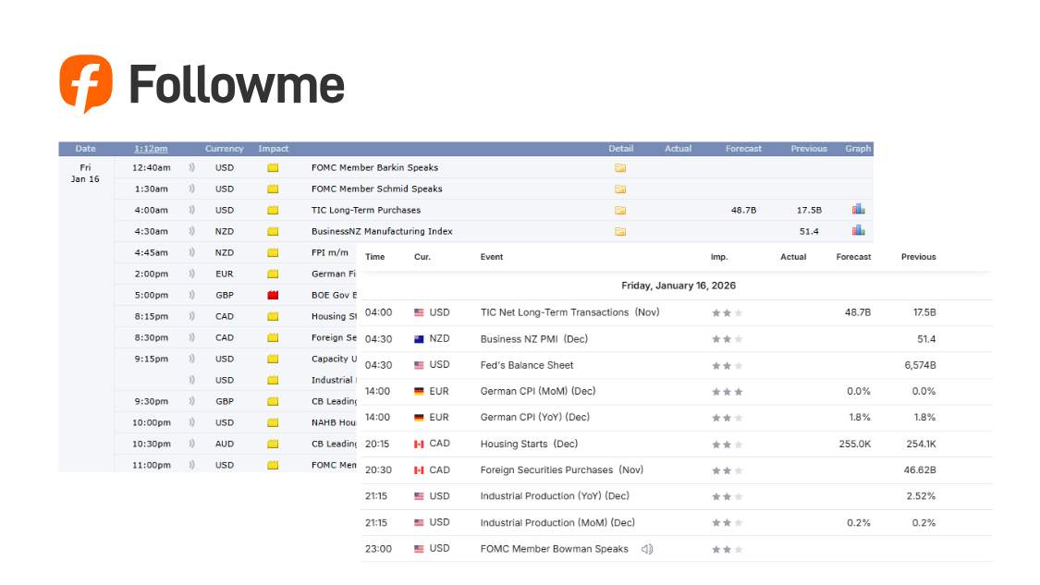
Task: Open FOMC Member Bowman Speaks event
Action: 554,549
